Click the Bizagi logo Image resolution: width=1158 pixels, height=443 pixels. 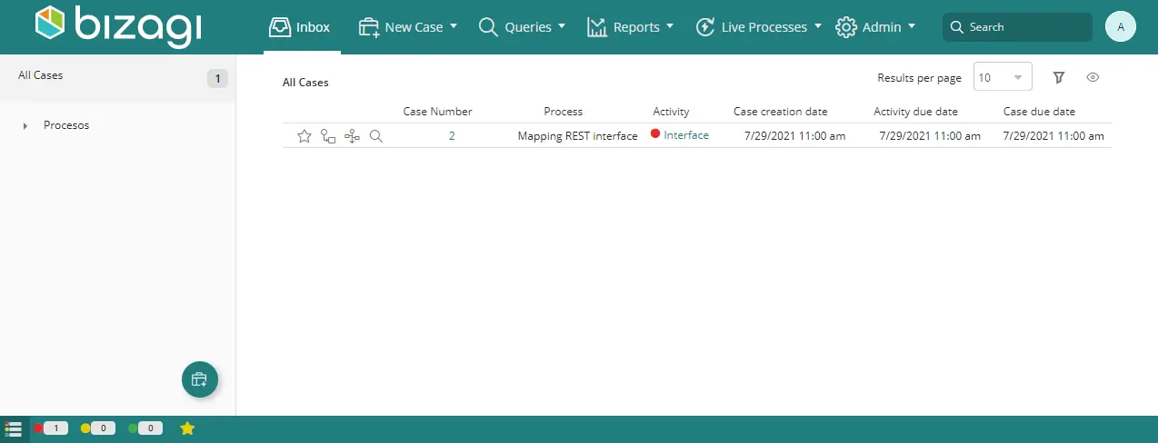coord(118,26)
